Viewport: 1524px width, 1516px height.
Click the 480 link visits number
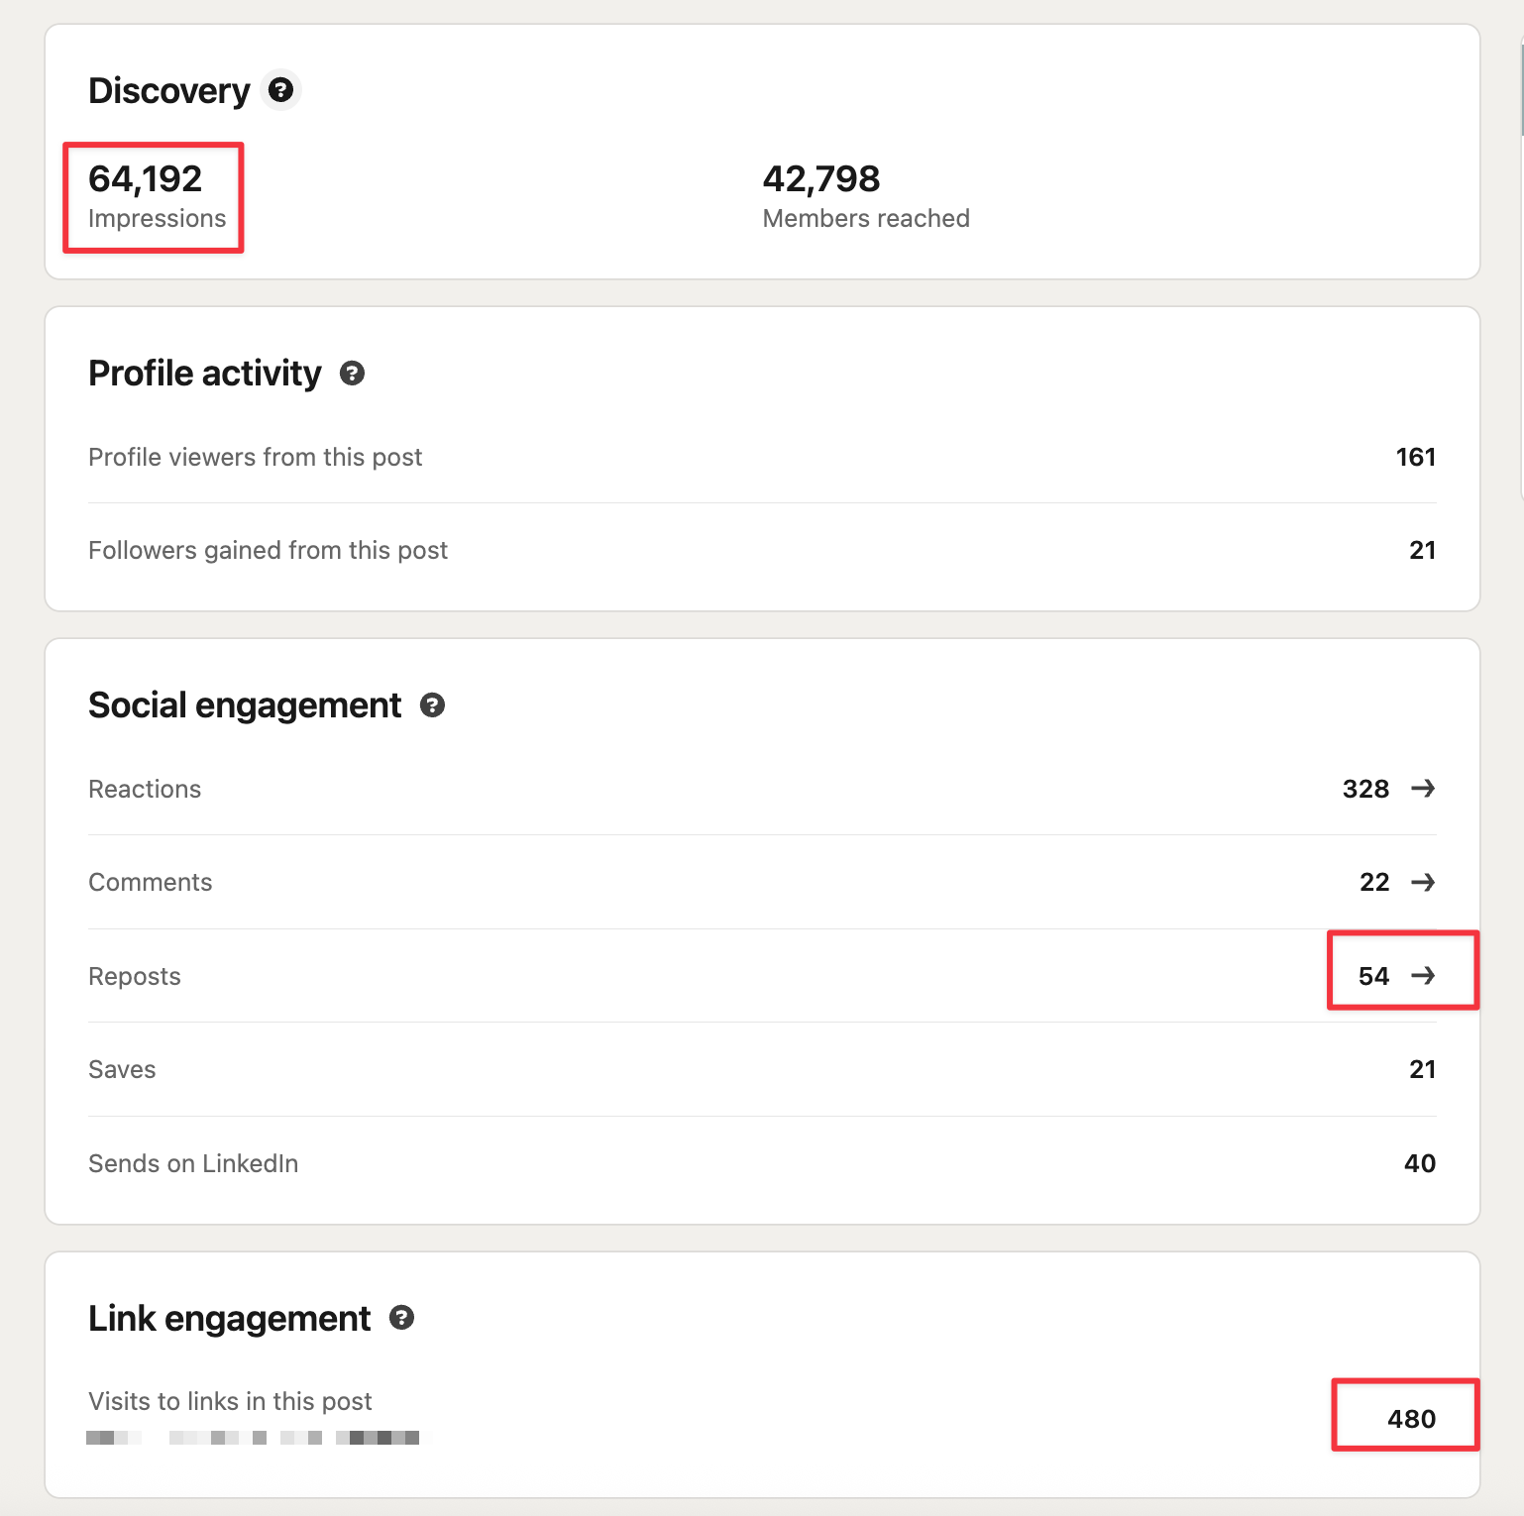[x=1411, y=1419]
